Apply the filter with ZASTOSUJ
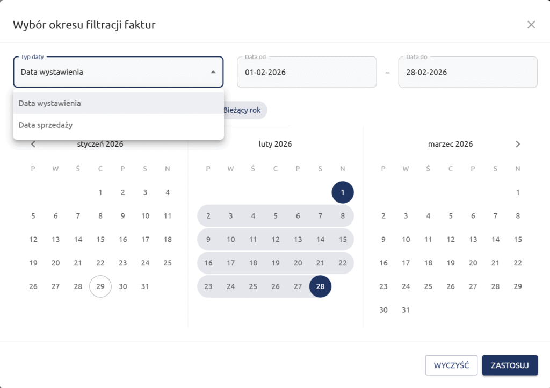This screenshot has width=550, height=388. pyautogui.click(x=510, y=365)
